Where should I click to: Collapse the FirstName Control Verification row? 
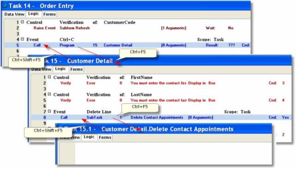pos(49,77)
